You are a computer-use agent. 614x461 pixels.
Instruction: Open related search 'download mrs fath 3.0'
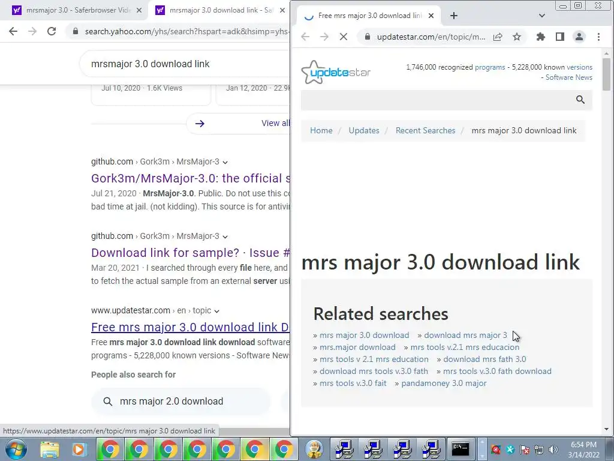coord(484,359)
